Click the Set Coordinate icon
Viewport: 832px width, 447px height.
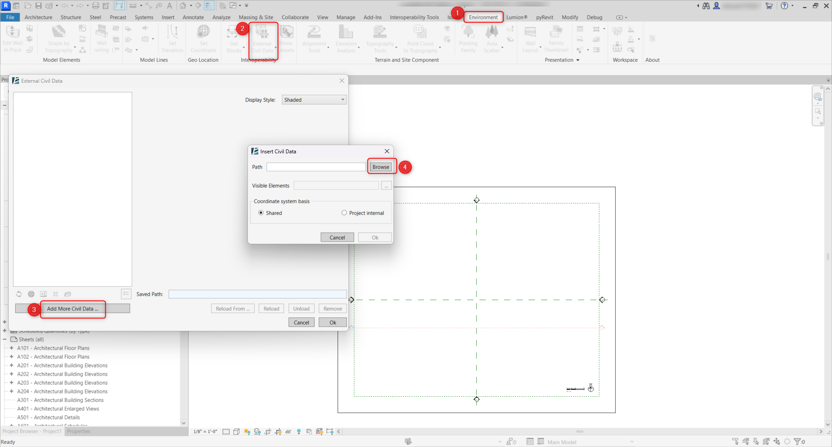coord(203,39)
